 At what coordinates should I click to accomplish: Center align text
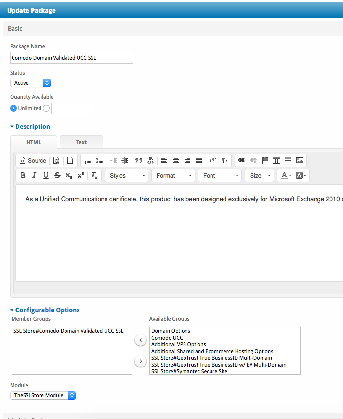click(176, 160)
